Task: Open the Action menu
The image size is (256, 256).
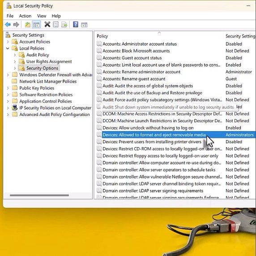Action: tap(25, 16)
